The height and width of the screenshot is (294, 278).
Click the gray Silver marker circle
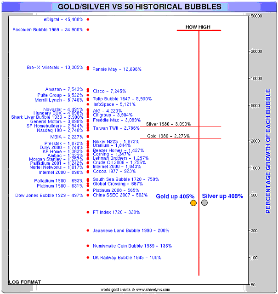pyautogui.click(x=204, y=203)
